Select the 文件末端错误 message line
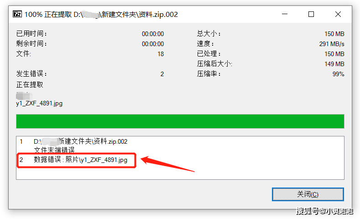 54,150
